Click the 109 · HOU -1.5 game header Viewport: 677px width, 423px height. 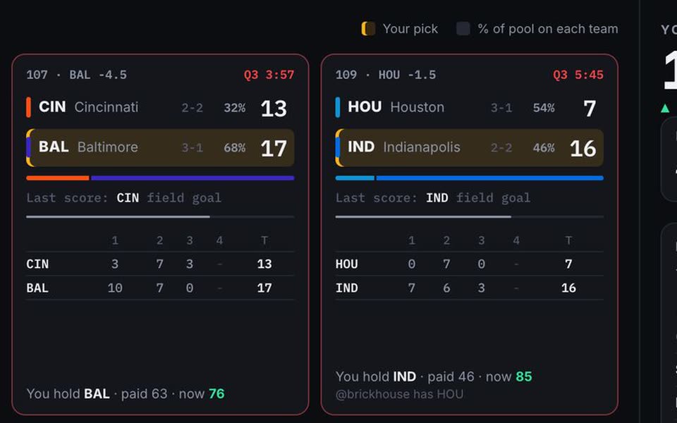click(x=386, y=75)
